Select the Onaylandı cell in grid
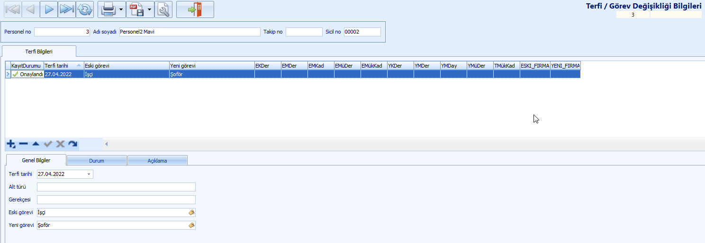The image size is (705, 243). [x=27, y=74]
